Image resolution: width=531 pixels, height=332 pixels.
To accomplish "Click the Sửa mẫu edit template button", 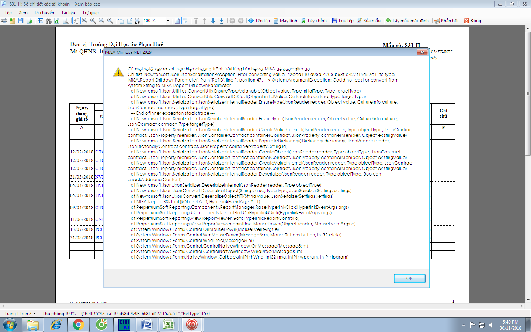I will pyautogui.click(x=368, y=21).
